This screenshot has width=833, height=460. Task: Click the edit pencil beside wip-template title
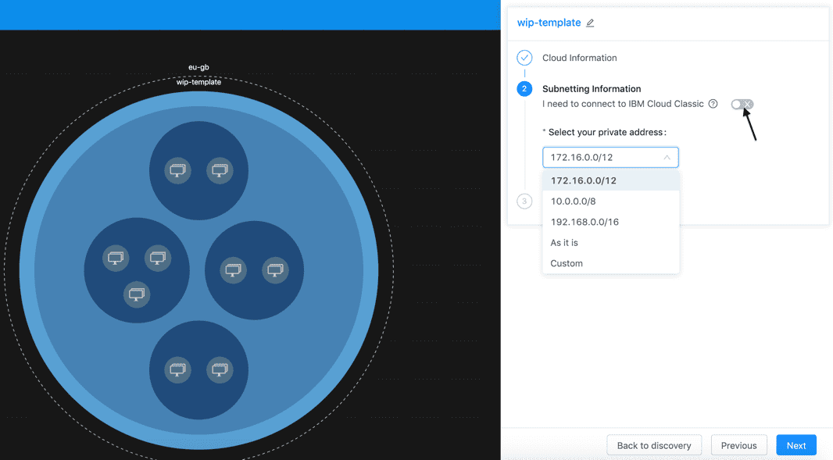[590, 23]
